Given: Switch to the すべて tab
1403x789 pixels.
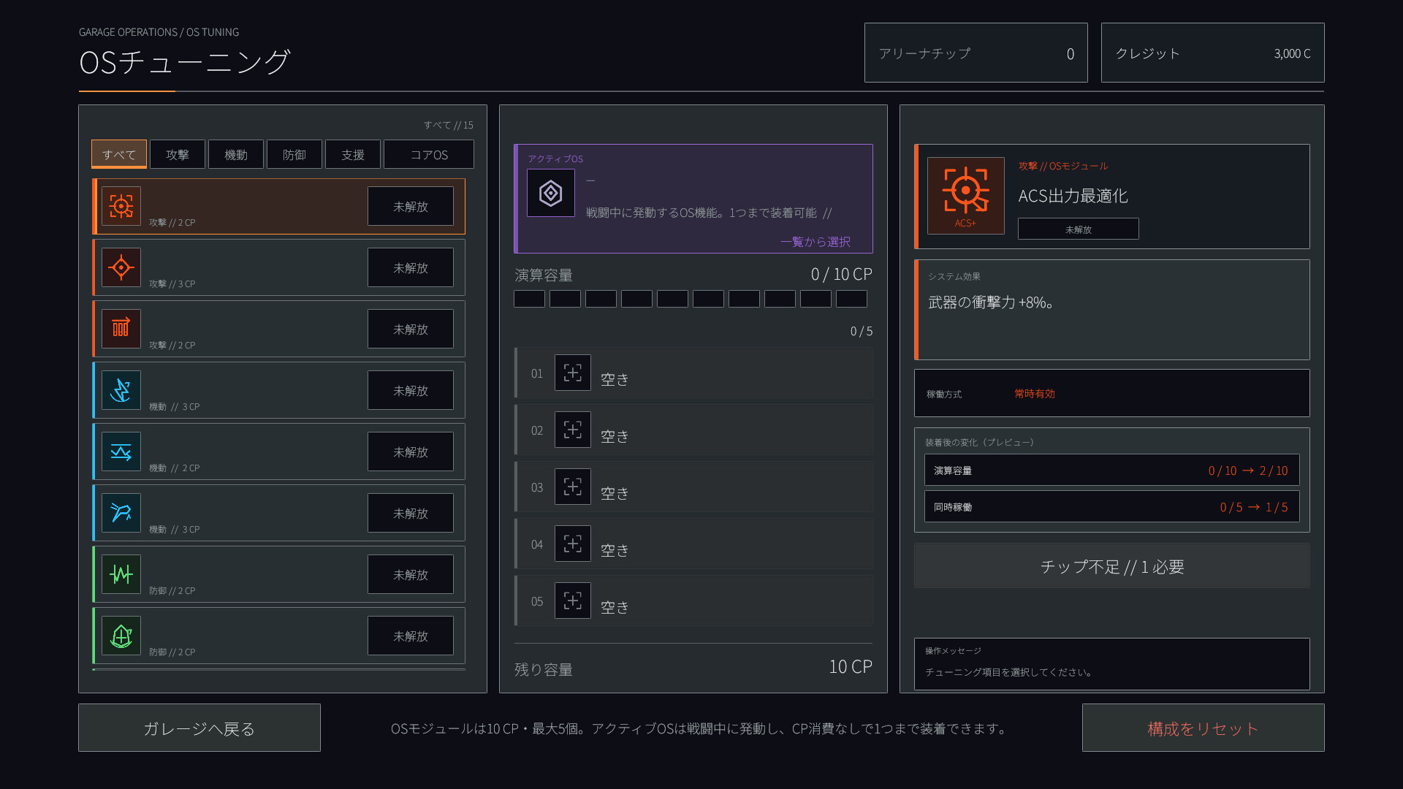Looking at the screenshot, I should point(119,154).
